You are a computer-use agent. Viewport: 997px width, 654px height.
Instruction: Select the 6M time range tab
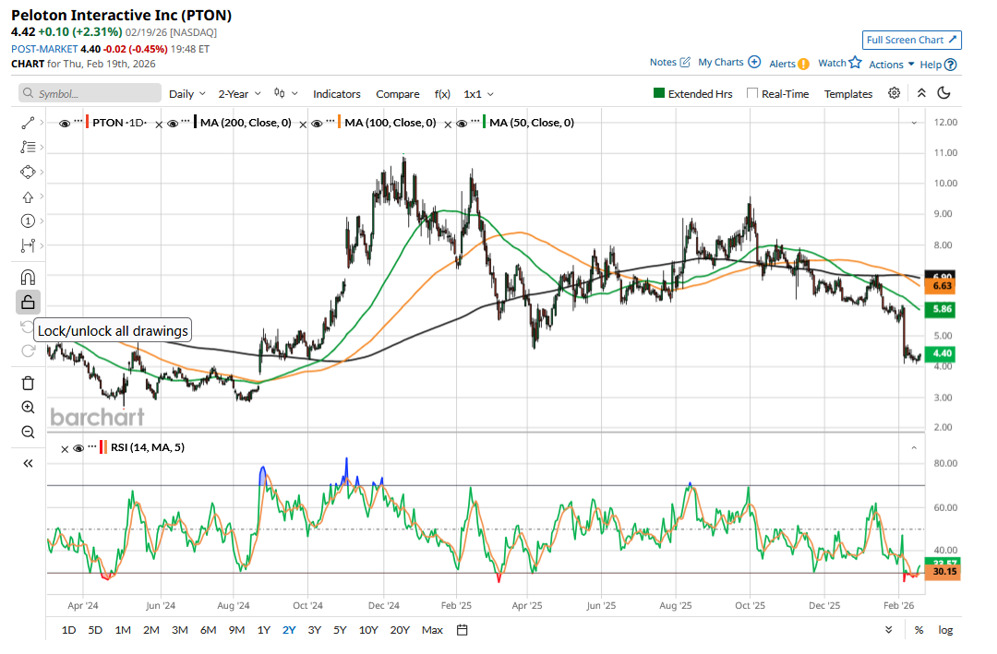pyautogui.click(x=208, y=630)
